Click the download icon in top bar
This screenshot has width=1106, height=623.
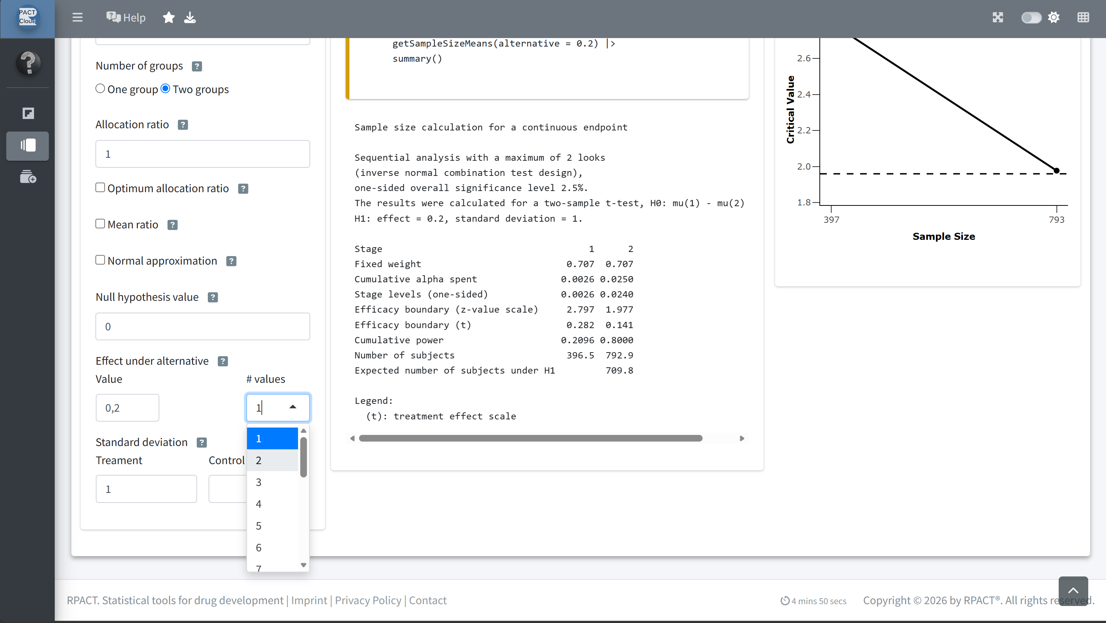pyautogui.click(x=190, y=17)
